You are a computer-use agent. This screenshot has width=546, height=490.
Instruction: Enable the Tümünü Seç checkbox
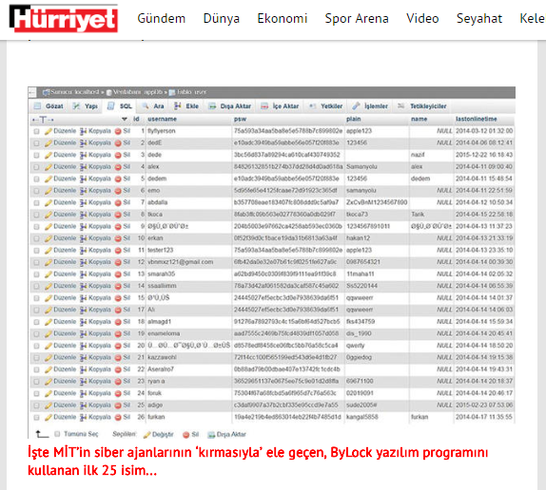[x=57, y=434]
